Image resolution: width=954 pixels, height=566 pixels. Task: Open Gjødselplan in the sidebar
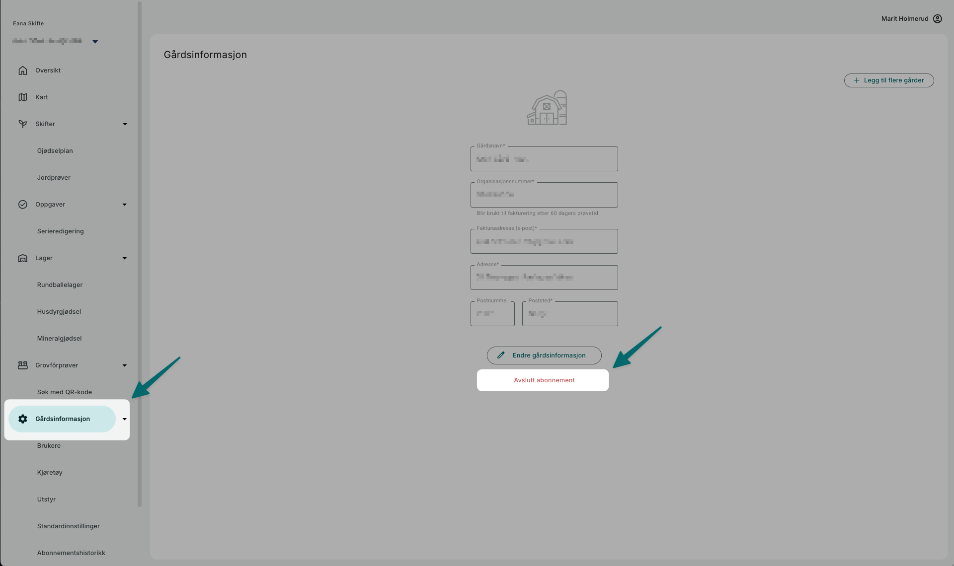55,151
